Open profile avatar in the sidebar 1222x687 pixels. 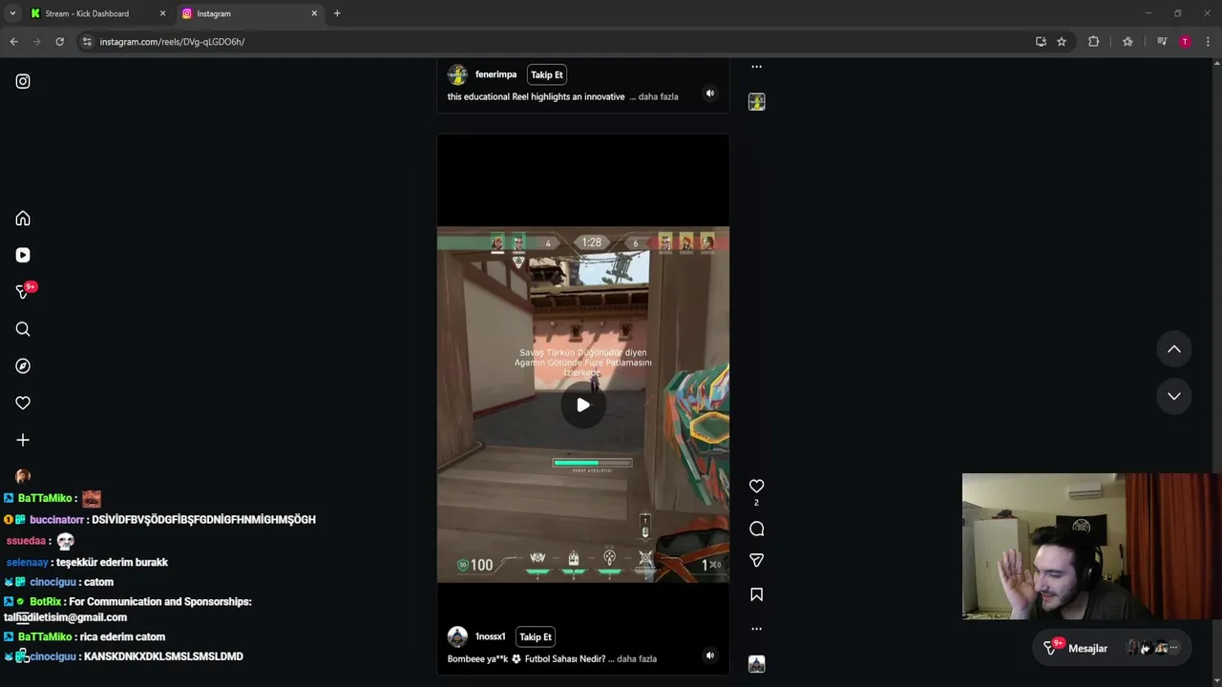click(23, 476)
